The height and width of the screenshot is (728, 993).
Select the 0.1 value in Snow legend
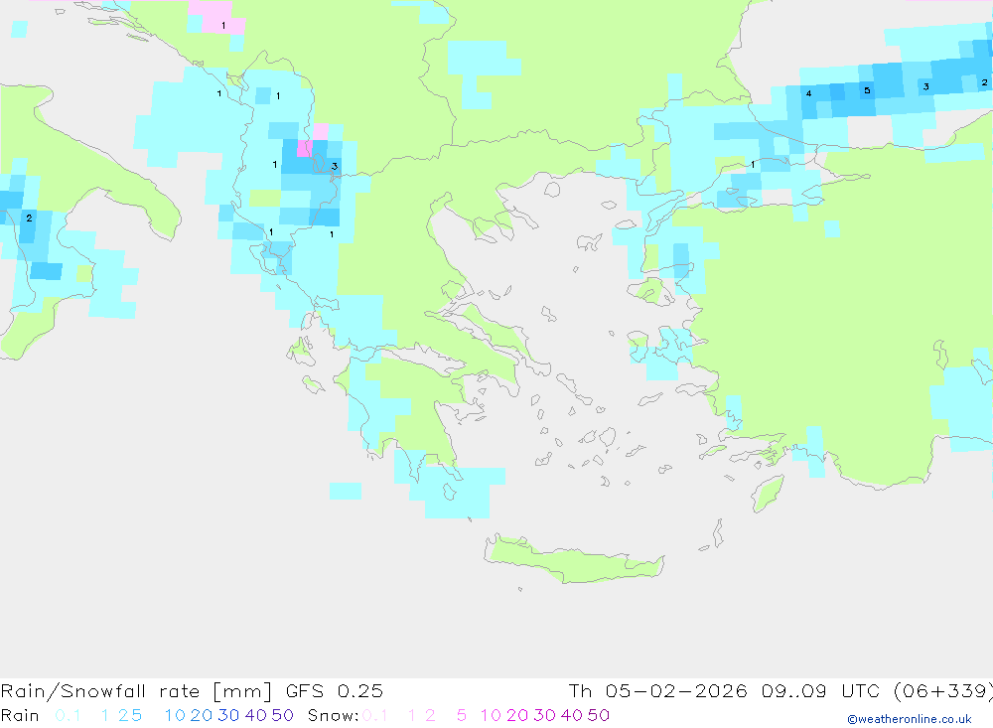(x=375, y=715)
